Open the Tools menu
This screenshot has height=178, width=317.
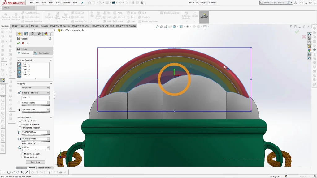pyautogui.click(x=58, y=2)
